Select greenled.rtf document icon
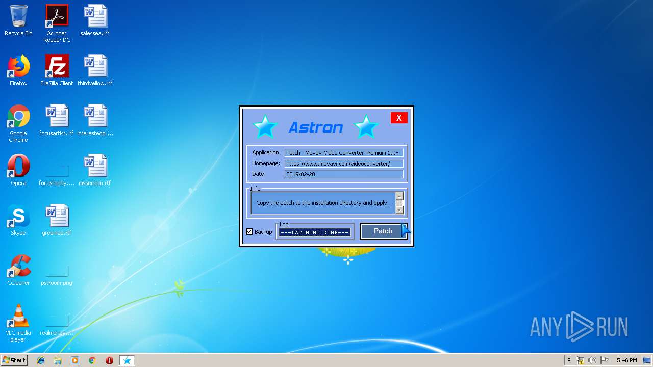The height and width of the screenshot is (367, 653). click(x=57, y=220)
